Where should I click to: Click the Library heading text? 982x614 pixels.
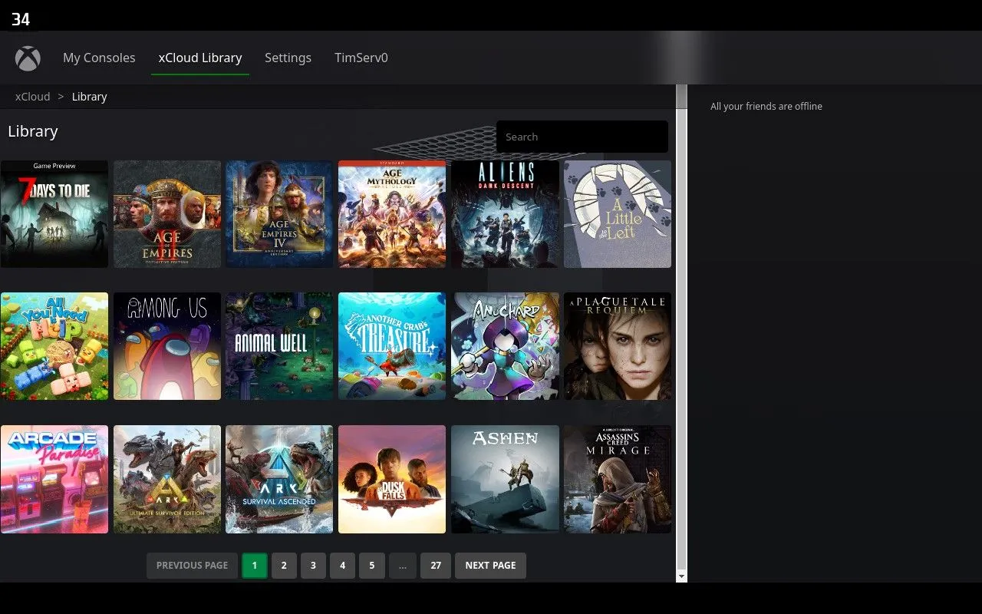33,131
